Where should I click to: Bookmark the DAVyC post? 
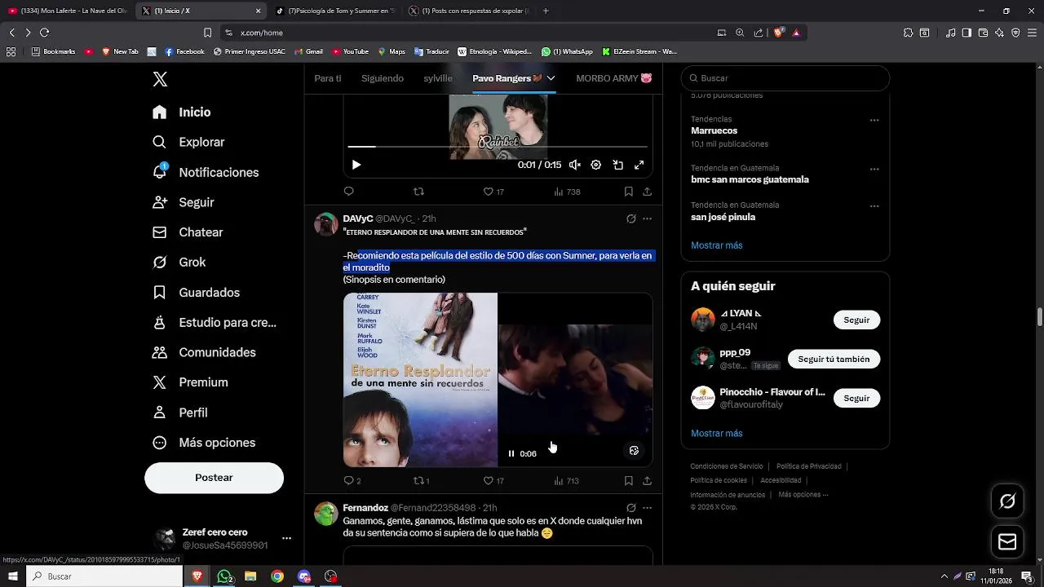pyautogui.click(x=628, y=481)
